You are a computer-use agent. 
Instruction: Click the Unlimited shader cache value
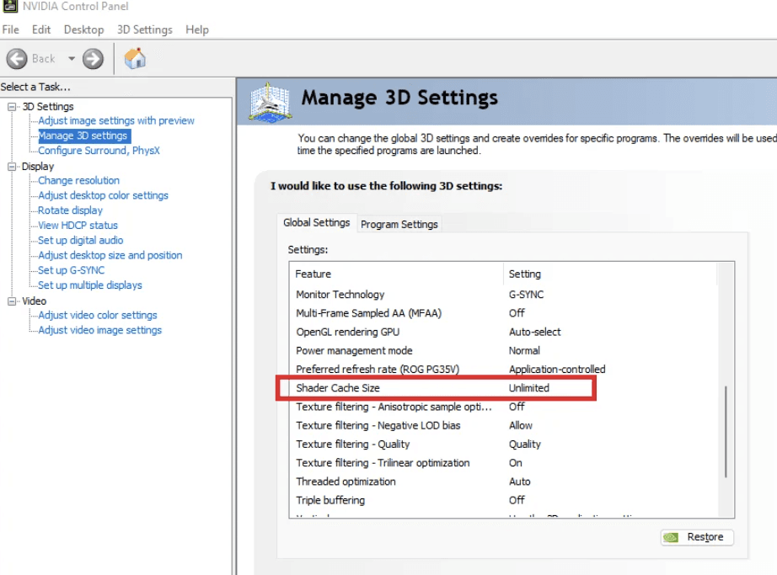point(528,388)
